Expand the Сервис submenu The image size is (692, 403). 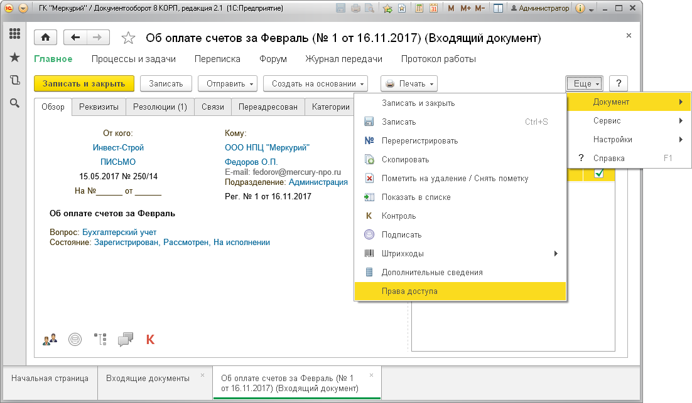point(629,121)
